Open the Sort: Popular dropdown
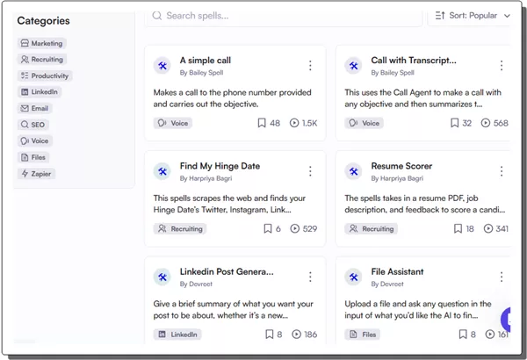527x360 pixels. (469, 16)
